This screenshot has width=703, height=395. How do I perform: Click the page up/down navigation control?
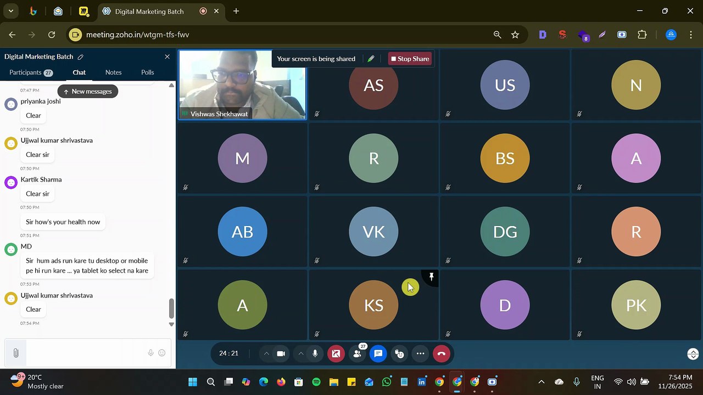pos(693,354)
